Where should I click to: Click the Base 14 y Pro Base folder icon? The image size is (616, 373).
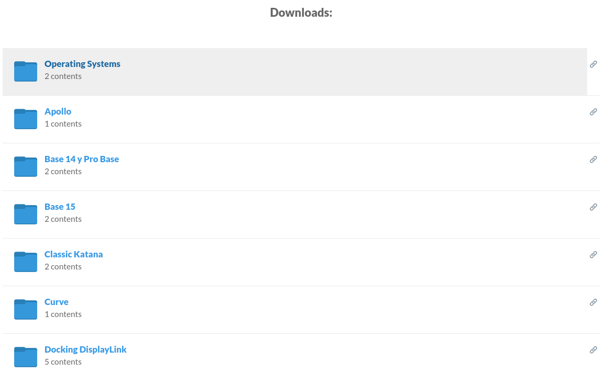point(25,166)
